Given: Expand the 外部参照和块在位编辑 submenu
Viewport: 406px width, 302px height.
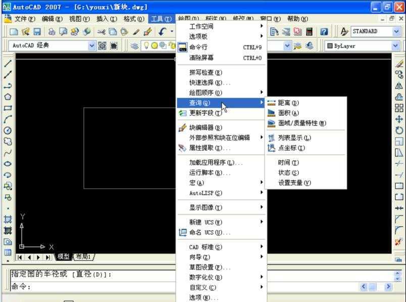Looking at the screenshot, I should (x=221, y=138).
